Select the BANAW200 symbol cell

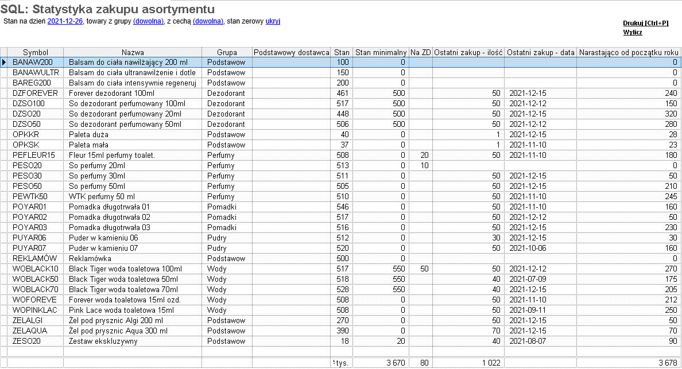pos(35,62)
